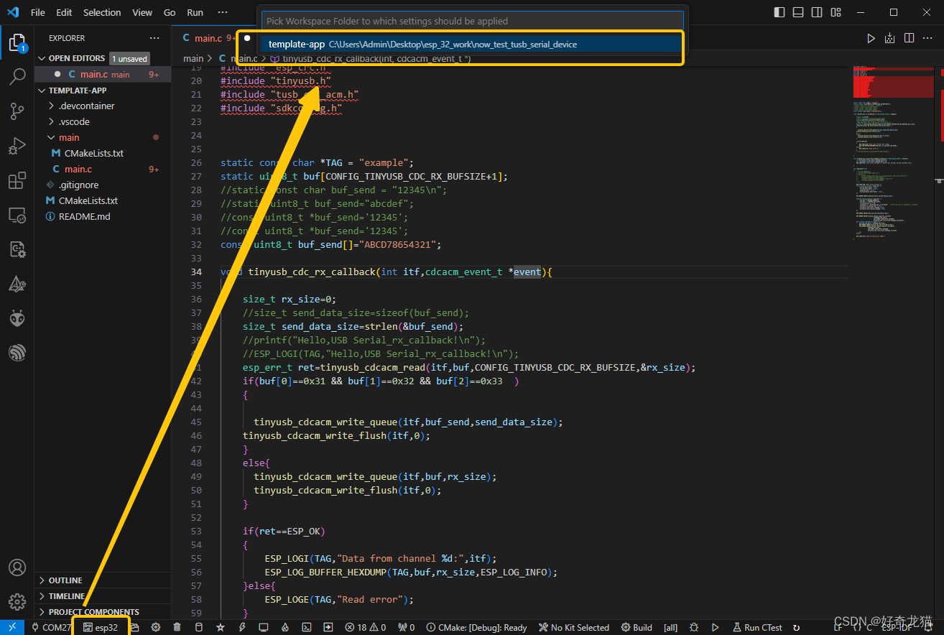Open the Edit menu
The image size is (944, 635).
point(64,12)
